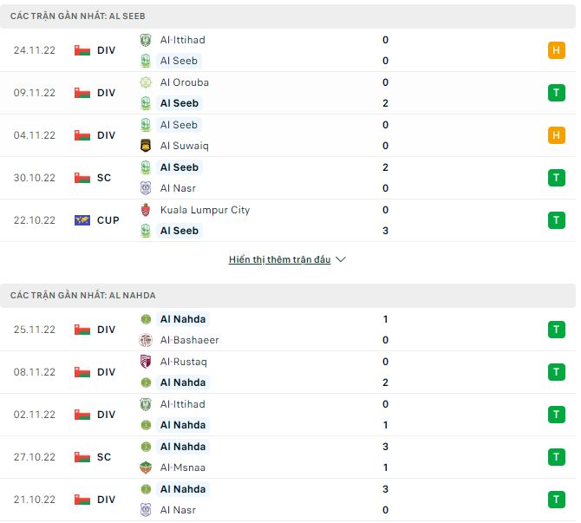Click the chevron next to Hiển thị thêm trận đấu
Viewport: 581px width, 523px height.
coord(341,259)
